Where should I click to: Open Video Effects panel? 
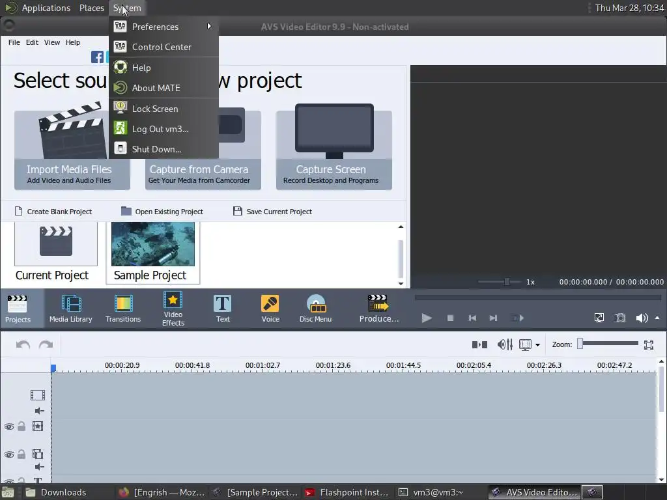pos(173,309)
